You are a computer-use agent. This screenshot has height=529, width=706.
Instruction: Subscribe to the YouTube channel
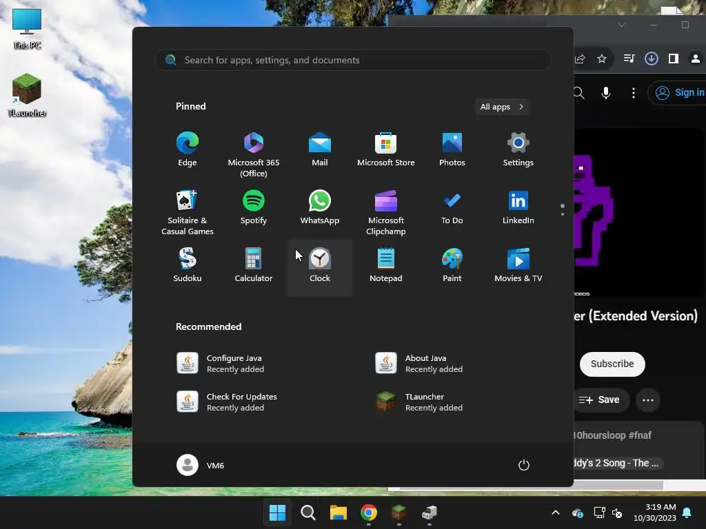[x=612, y=364]
